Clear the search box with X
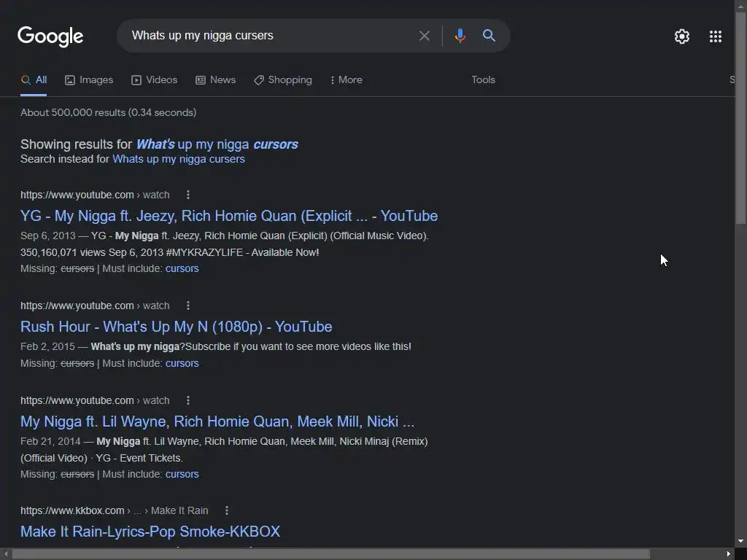This screenshot has height=560, width=747. tap(424, 36)
